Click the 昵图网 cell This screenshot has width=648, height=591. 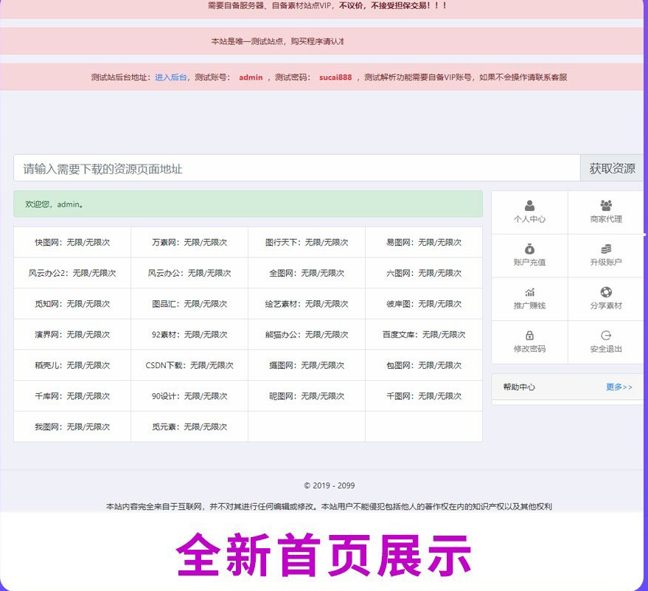(307, 396)
